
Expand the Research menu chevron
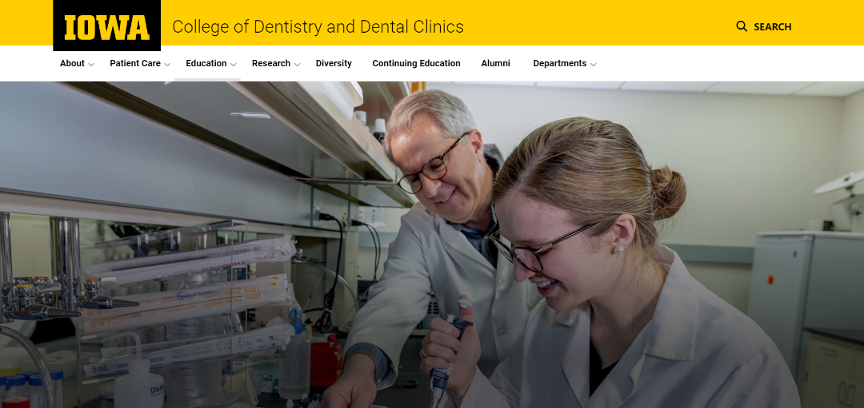[x=297, y=65]
